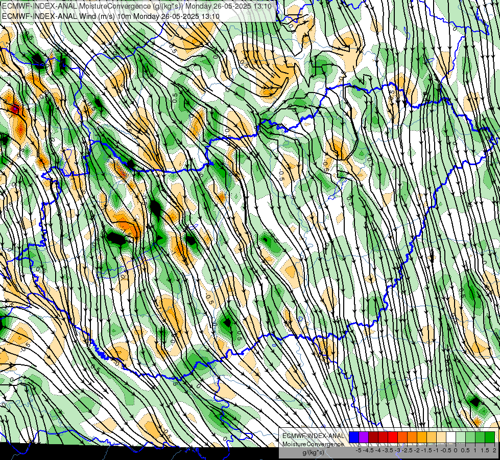Click the legend tick value 2
500x460 pixels.
(494, 450)
